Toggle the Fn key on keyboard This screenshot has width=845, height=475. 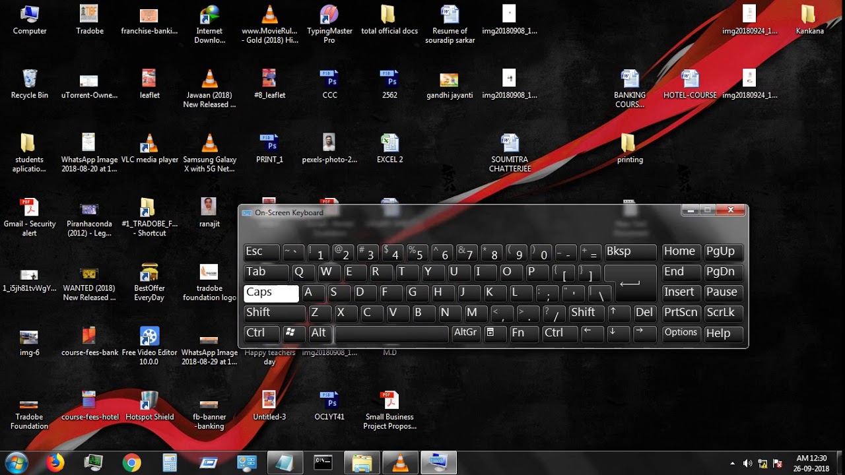pos(524,334)
